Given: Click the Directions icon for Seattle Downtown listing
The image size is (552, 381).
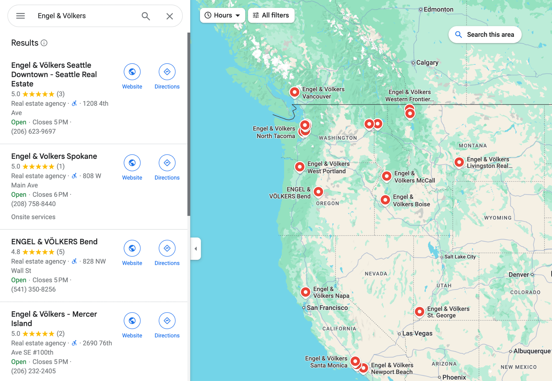Looking at the screenshot, I should [167, 72].
